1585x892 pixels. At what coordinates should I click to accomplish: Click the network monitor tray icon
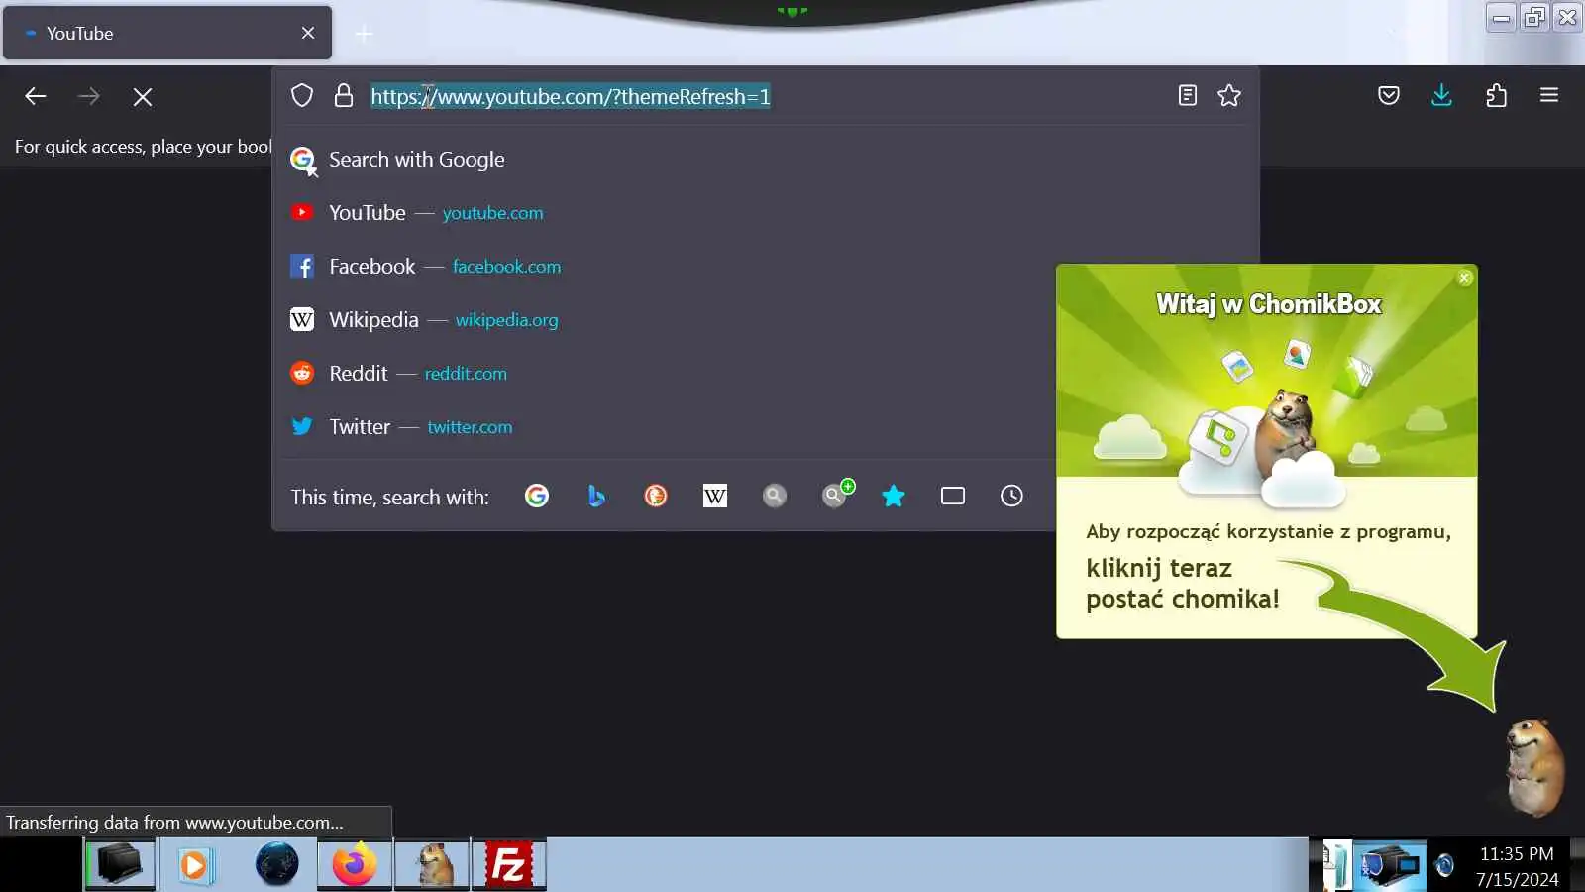tap(1390, 865)
